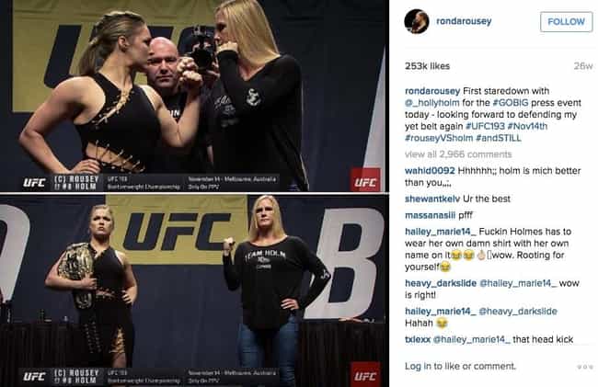Click the staredown photo collage
This screenshot has width=598, height=387.
(194, 193)
